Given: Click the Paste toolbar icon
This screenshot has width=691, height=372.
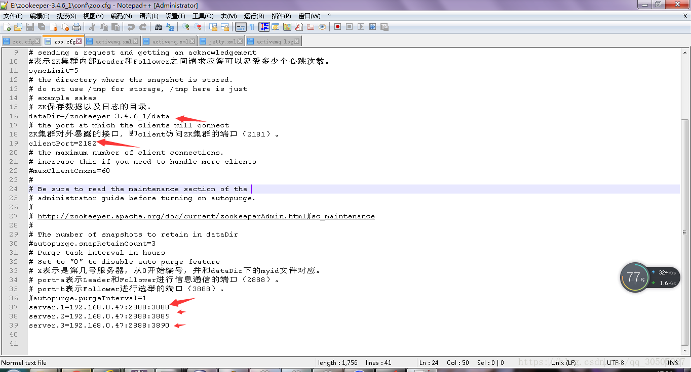Looking at the screenshot, I should [x=116, y=27].
